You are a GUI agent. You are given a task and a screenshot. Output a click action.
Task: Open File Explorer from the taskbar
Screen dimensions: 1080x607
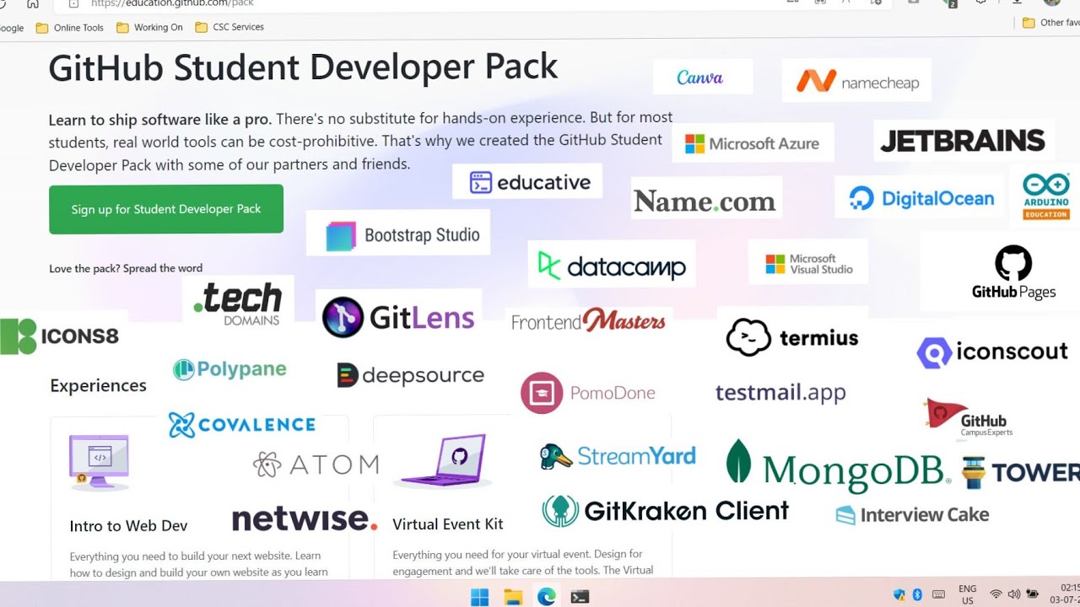(513, 597)
